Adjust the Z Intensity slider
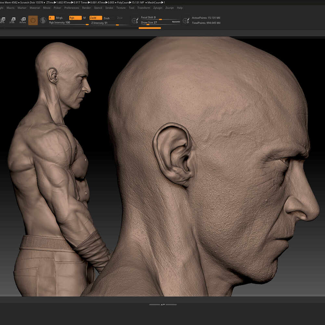 coord(110,23)
